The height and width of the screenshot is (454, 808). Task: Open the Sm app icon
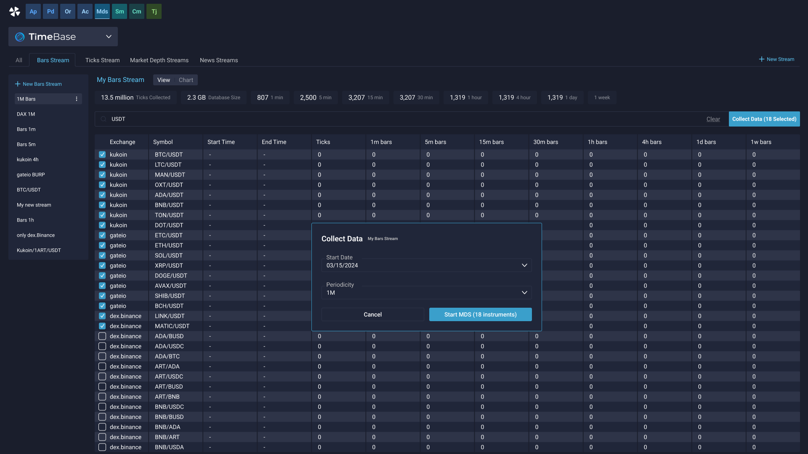[120, 11]
